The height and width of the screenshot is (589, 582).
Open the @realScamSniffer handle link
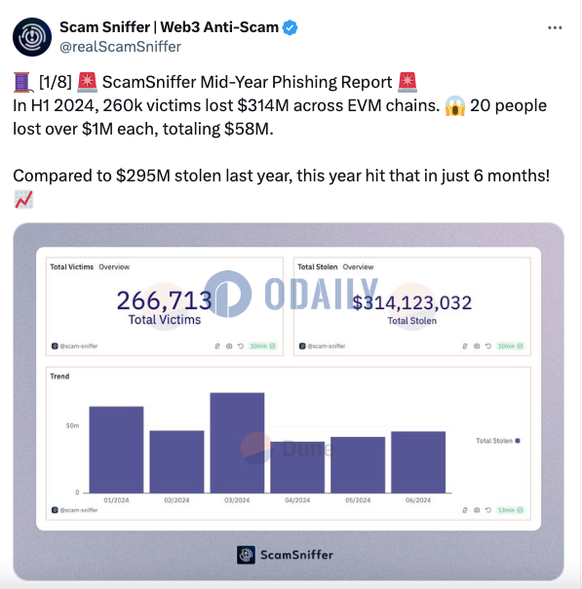coord(120,47)
